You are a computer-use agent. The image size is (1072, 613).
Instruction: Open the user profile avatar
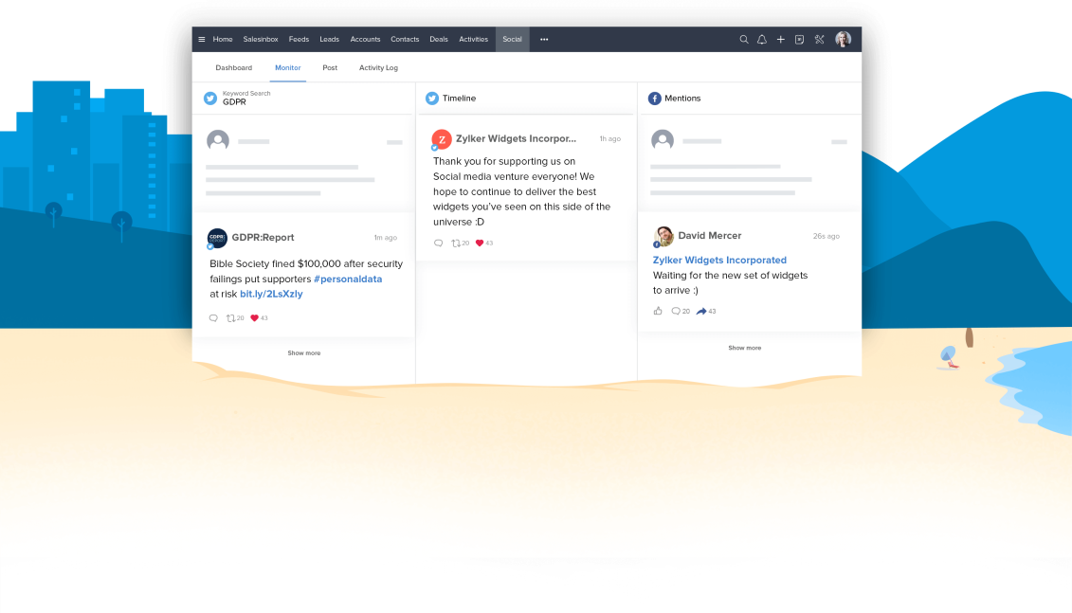843,40
